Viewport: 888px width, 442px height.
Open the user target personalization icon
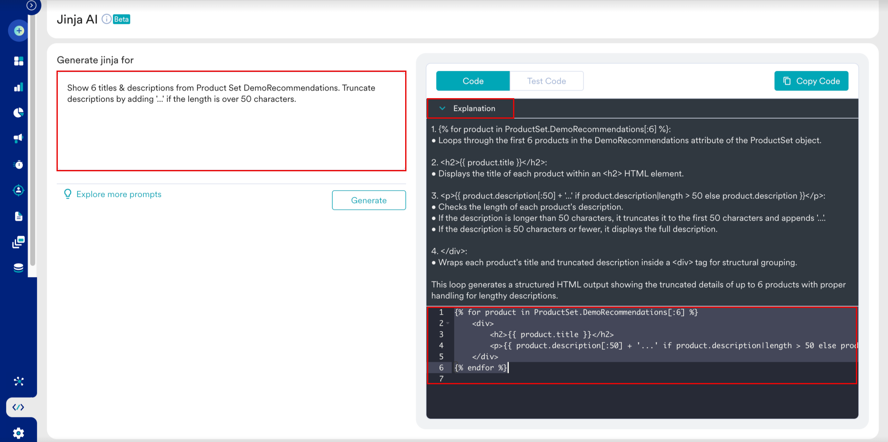click(19, 190)
